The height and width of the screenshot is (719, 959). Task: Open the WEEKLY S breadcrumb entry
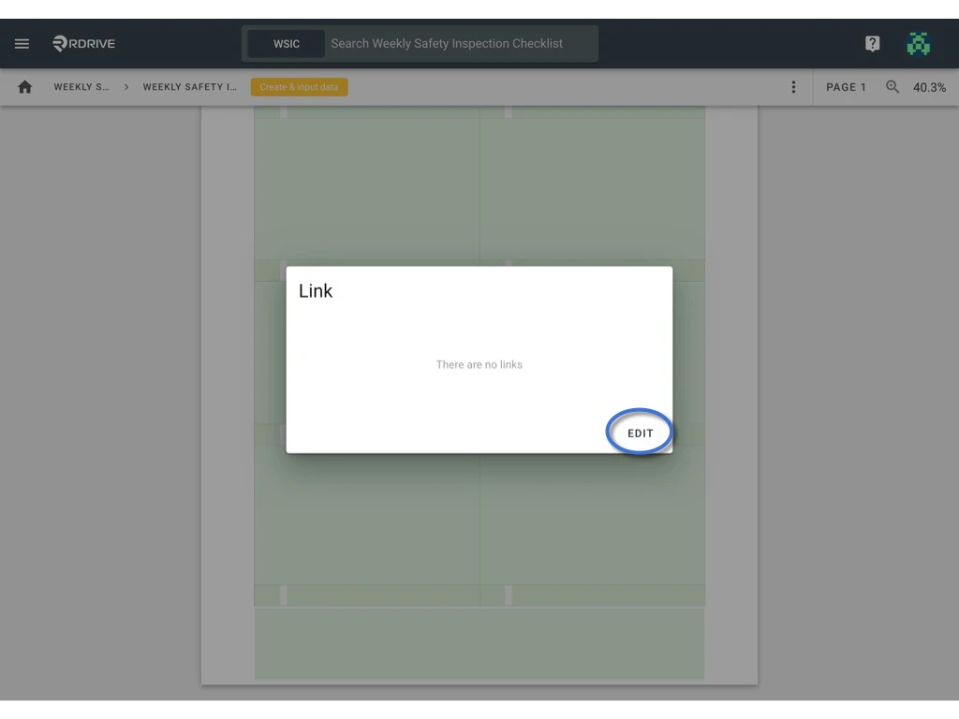coord(82,86)
